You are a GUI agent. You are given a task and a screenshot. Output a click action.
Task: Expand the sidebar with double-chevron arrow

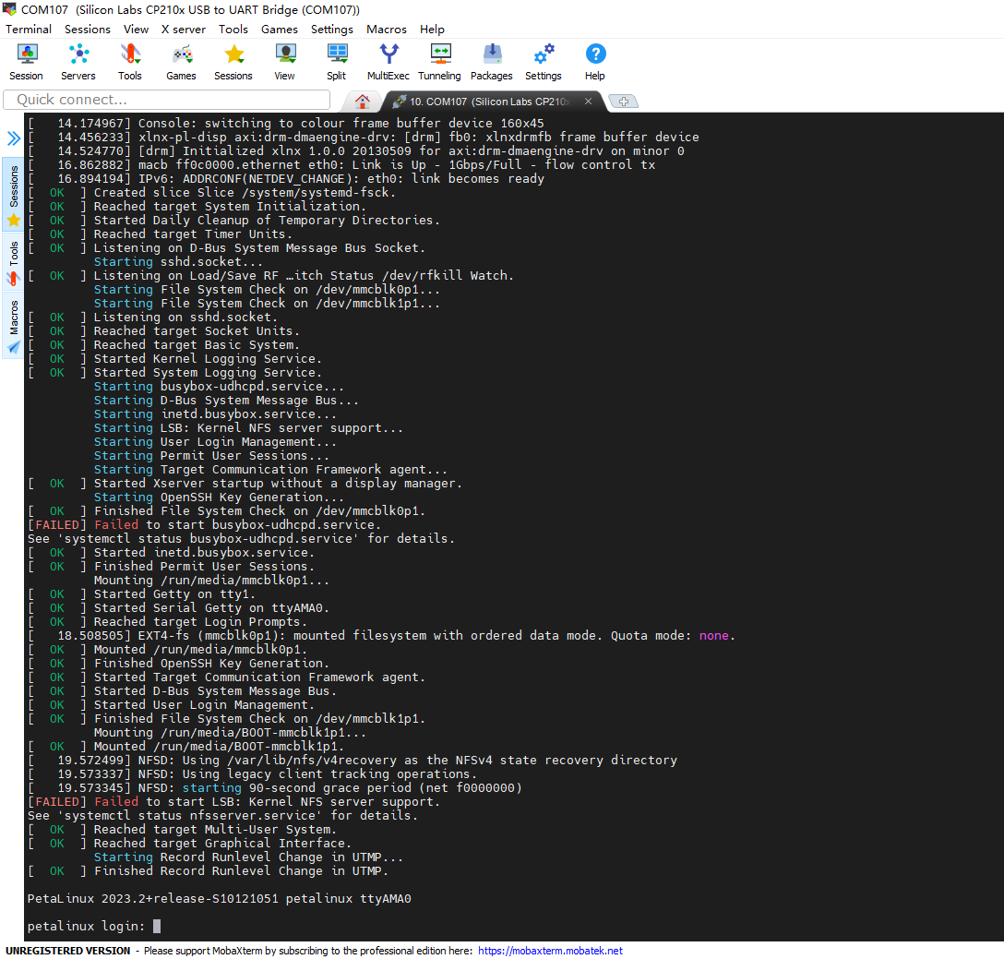click(x=14, y=138)
